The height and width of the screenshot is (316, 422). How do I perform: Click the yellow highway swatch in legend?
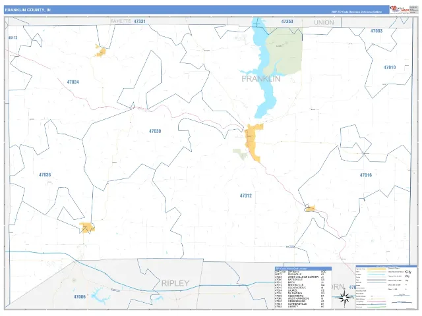pos(375,269)
